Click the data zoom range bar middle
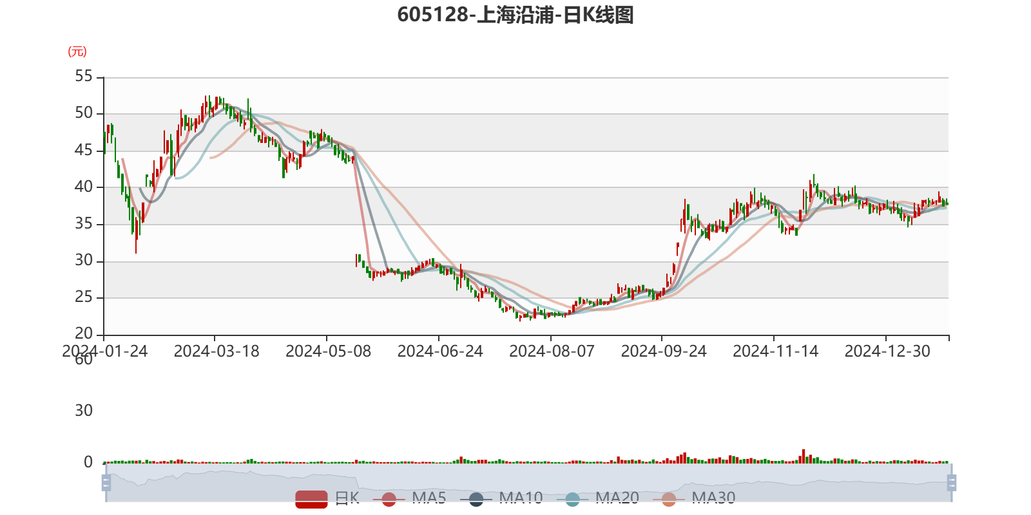Viewport: 1031px width, 515px height. [528, 482]
